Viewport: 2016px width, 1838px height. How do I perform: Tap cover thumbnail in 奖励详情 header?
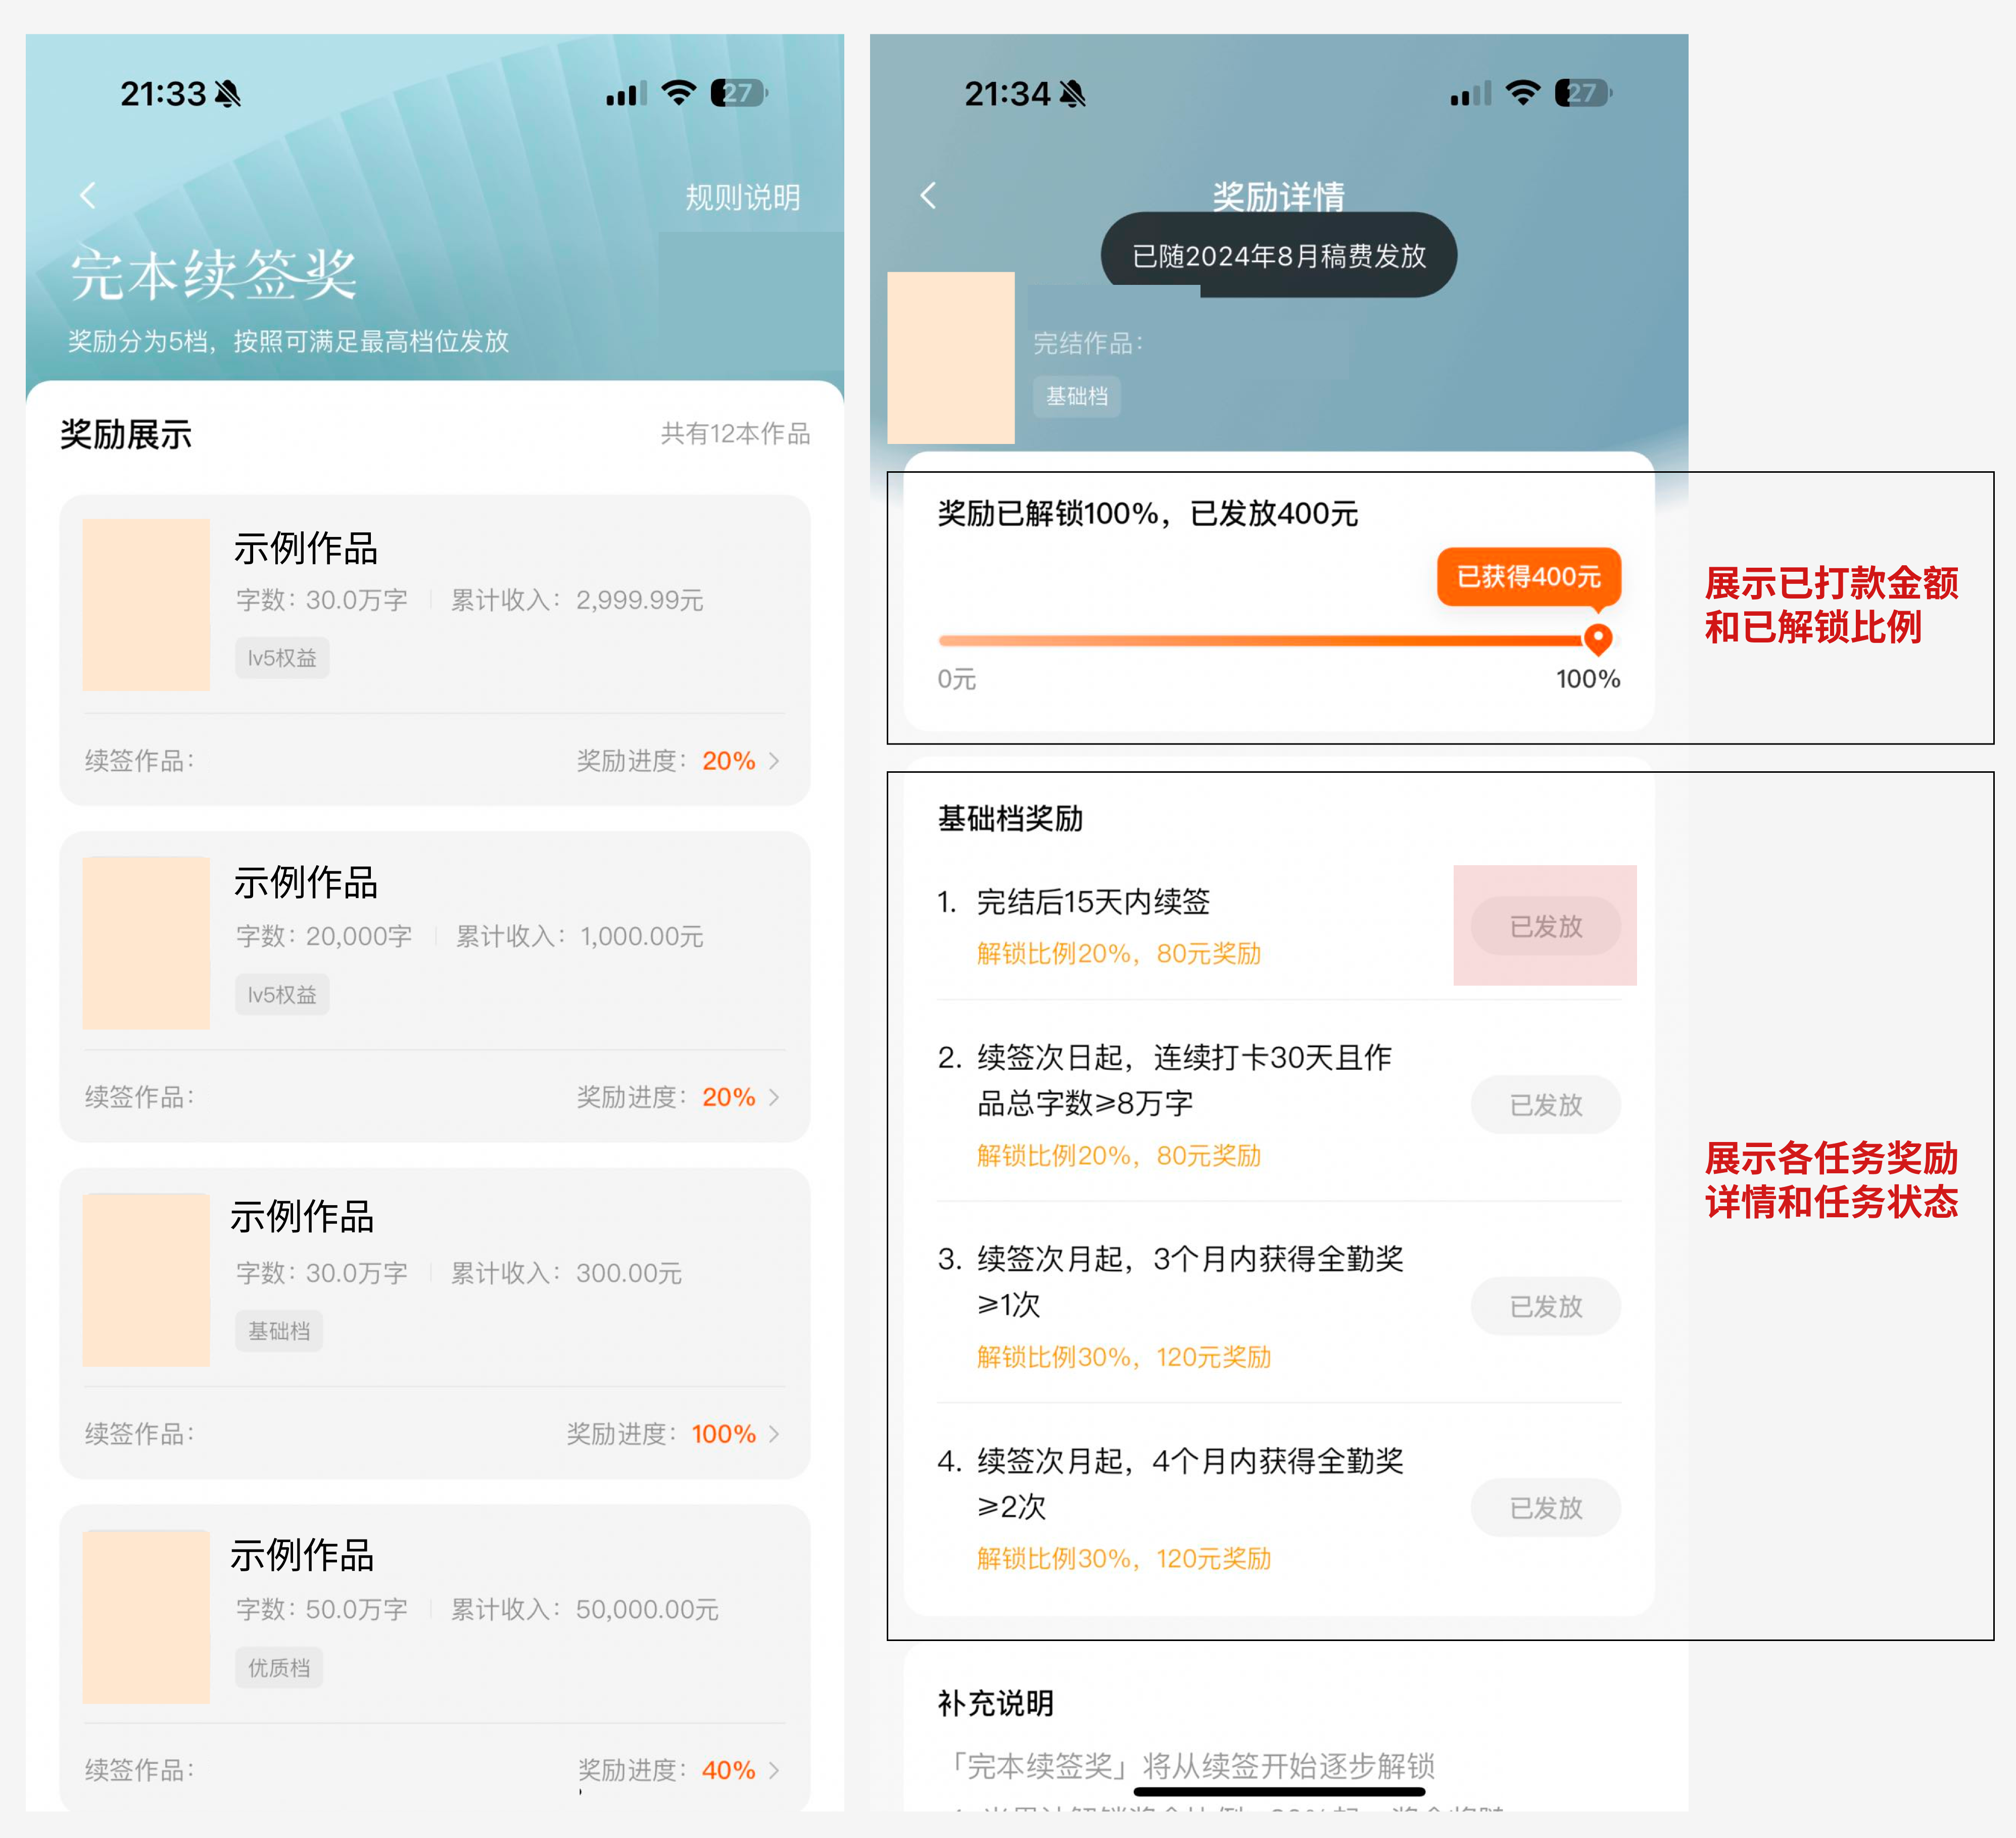[951, 358]
